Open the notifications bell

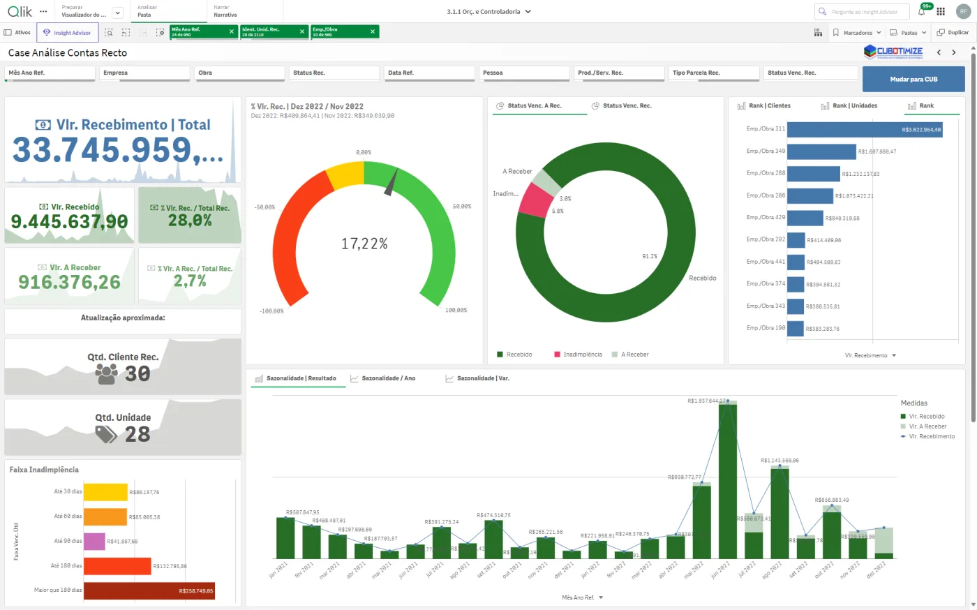[922, 11]
